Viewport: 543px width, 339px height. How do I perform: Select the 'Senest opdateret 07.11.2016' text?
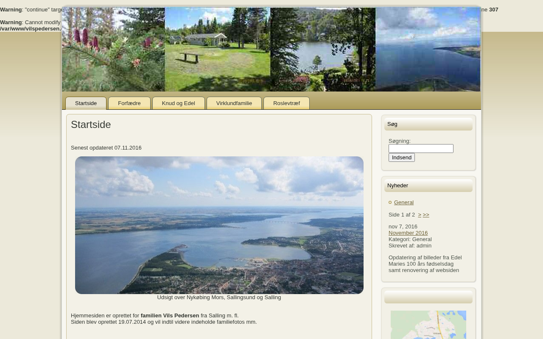[x=106, y=148]
